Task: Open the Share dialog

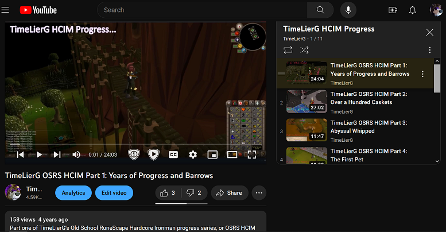Action: pos(230,193)
